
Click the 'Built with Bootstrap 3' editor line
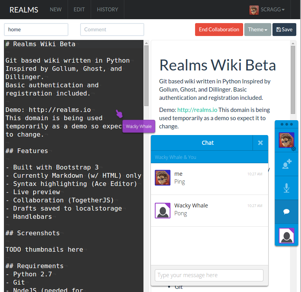52,167
